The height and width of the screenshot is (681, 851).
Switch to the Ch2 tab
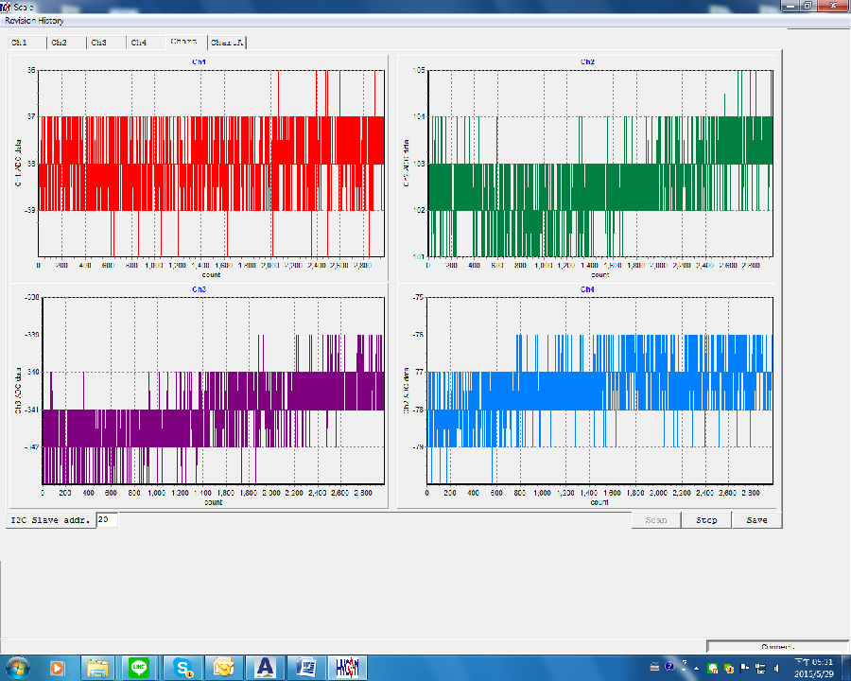(x=66, y=43)
